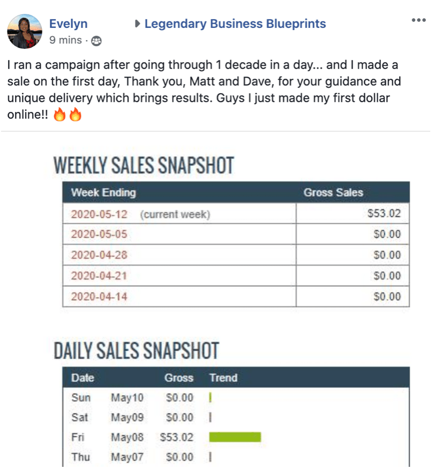Select the 2020-04-21 week row date
This screenshot has height=469, width=434.
tap(99, 276)
